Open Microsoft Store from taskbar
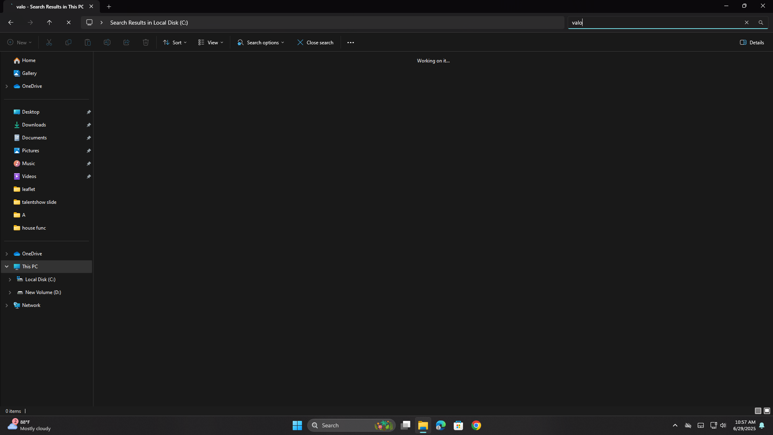 (459, 425)
